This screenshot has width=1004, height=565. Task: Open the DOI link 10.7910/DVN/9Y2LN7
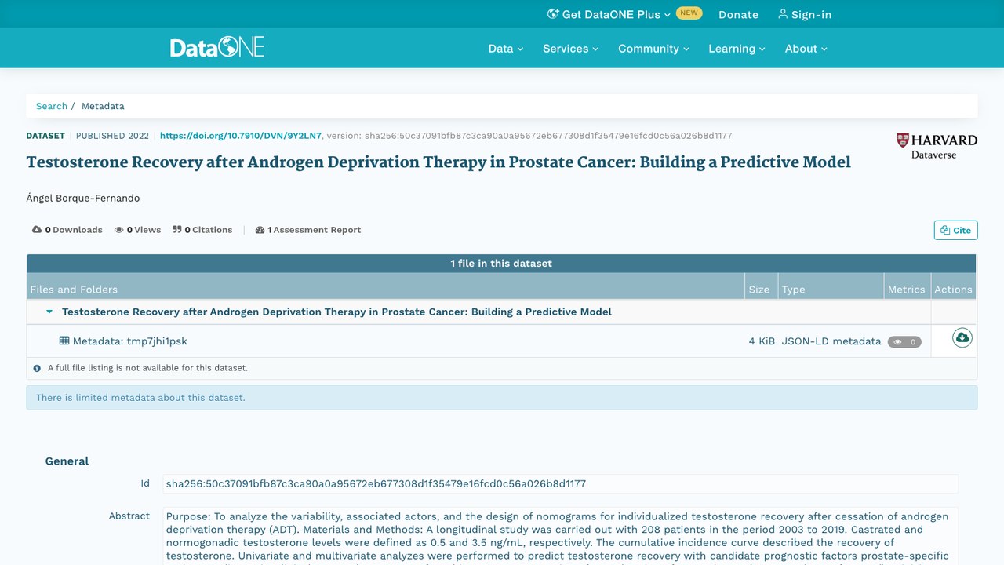click(x=241, y=136)
